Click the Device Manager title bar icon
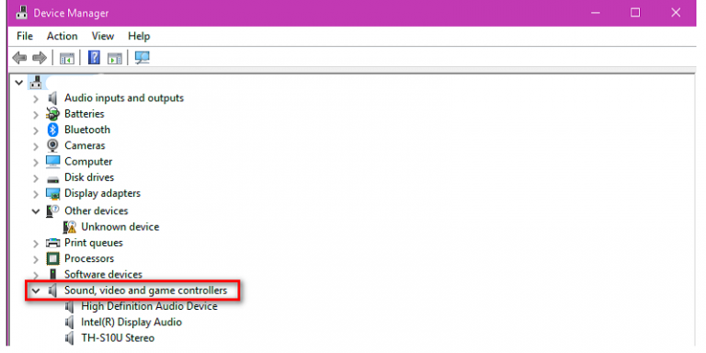 click(x=21, y=13)
